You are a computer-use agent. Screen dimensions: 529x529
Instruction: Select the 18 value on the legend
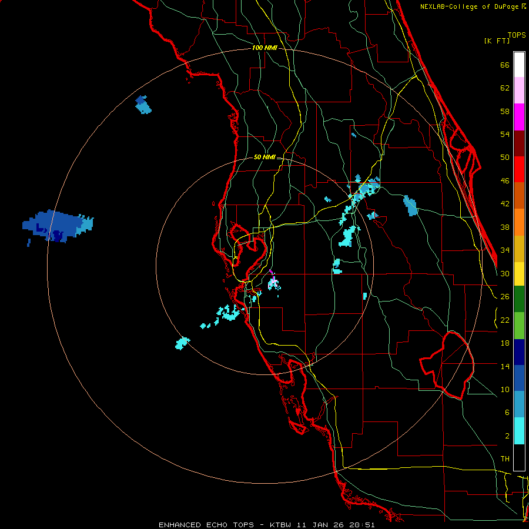click(505, 343)
